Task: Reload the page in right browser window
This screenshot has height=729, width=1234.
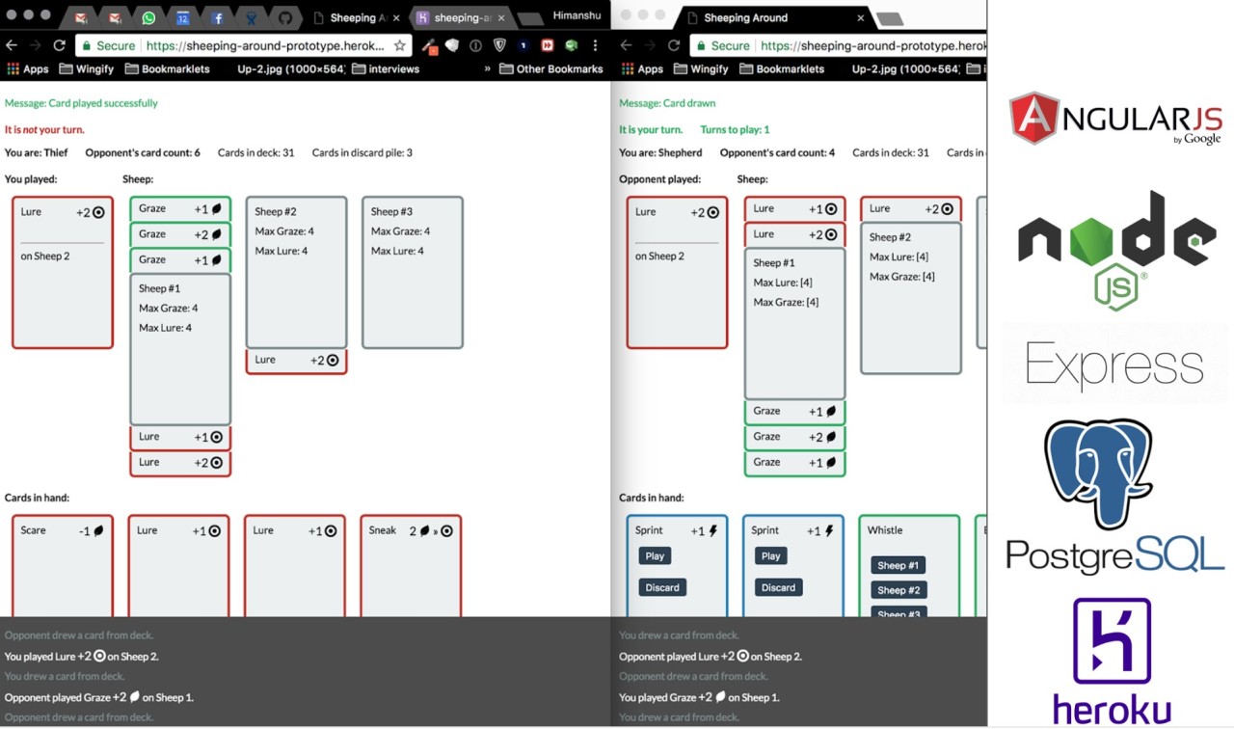Action: point(673,45)
